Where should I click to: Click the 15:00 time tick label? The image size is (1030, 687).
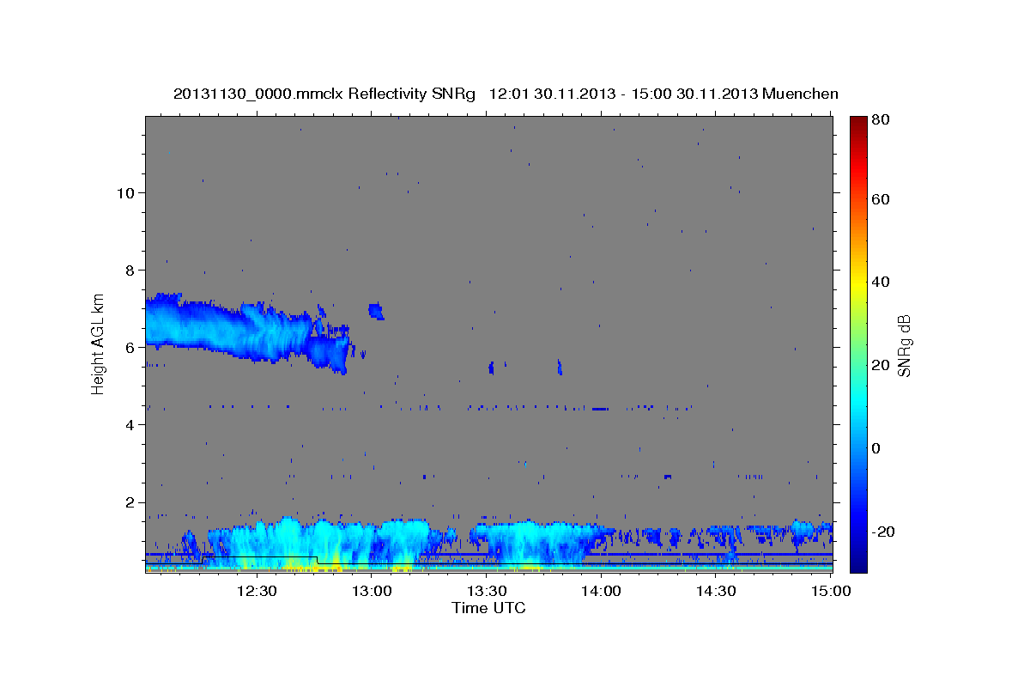829,591
